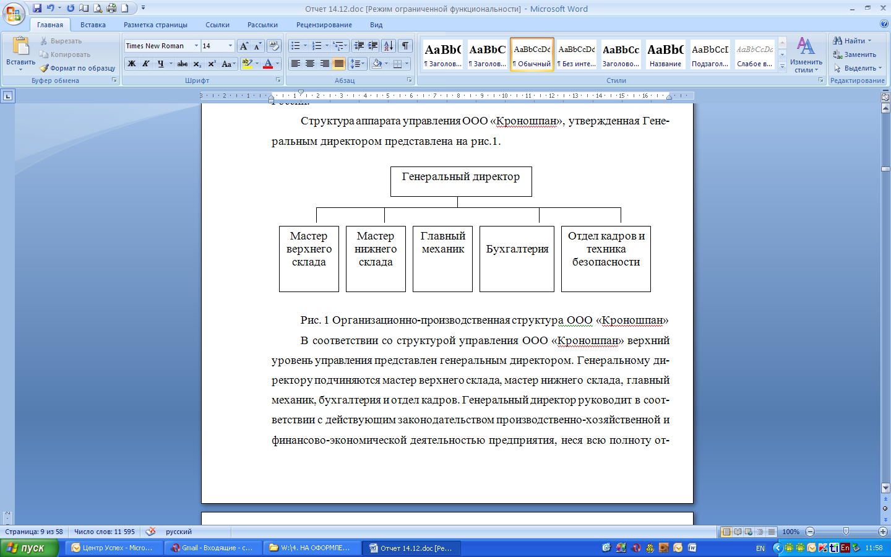Image resolution: width=891 pixels, height=557 pixels.
Task: Open Шрифт dialog launcher in ribbon
Action: (x=278, y=80)
